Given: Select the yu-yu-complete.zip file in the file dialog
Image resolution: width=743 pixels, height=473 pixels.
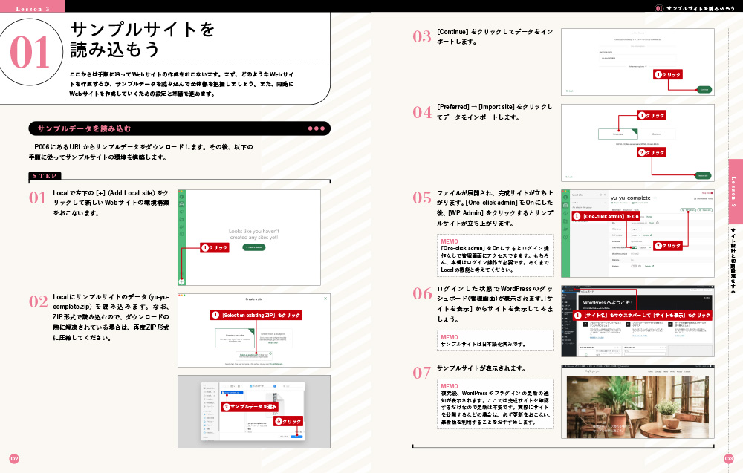Looking at the screenshot, I should tap(232, 393).
